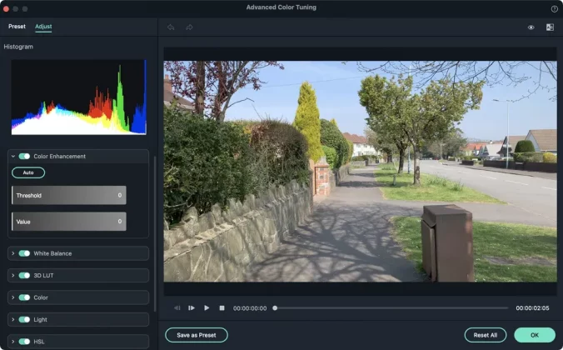
Task: Stop the video playback
Action: click(222, 308)
